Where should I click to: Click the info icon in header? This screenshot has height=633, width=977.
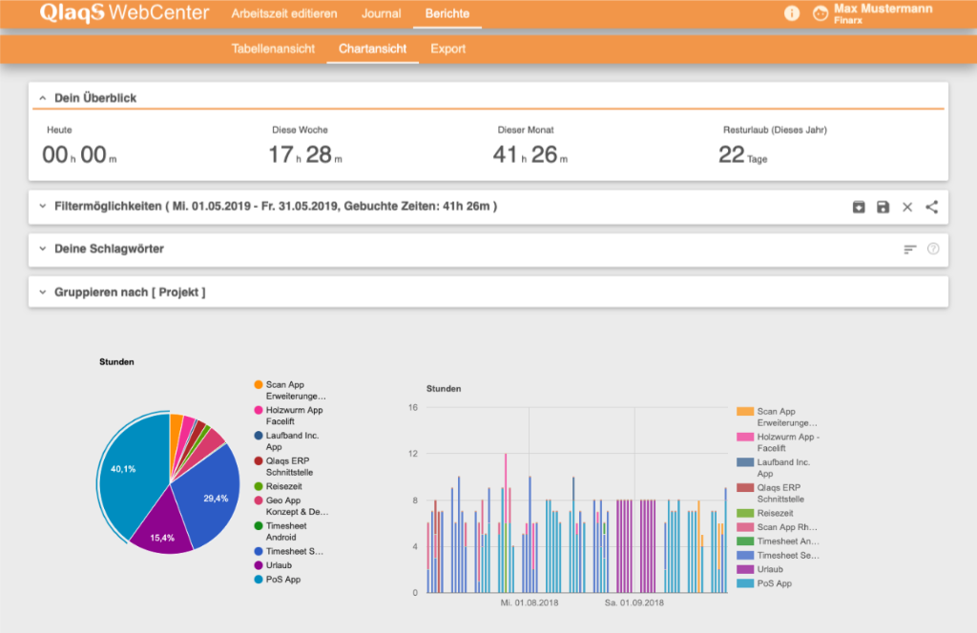(791, 13)
